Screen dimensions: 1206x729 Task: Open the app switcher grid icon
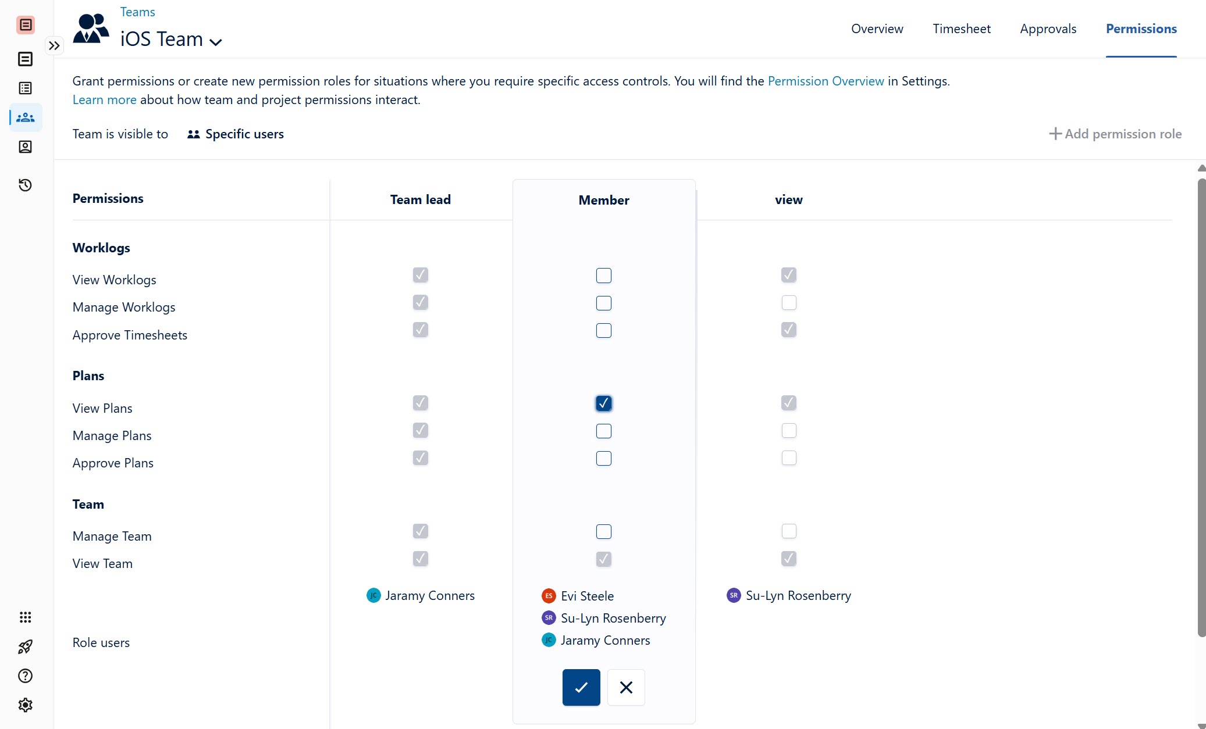[x=26, y=617]
